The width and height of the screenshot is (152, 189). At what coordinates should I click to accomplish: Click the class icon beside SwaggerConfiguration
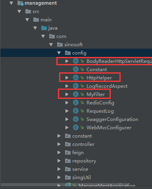click(x=76, y=119)
